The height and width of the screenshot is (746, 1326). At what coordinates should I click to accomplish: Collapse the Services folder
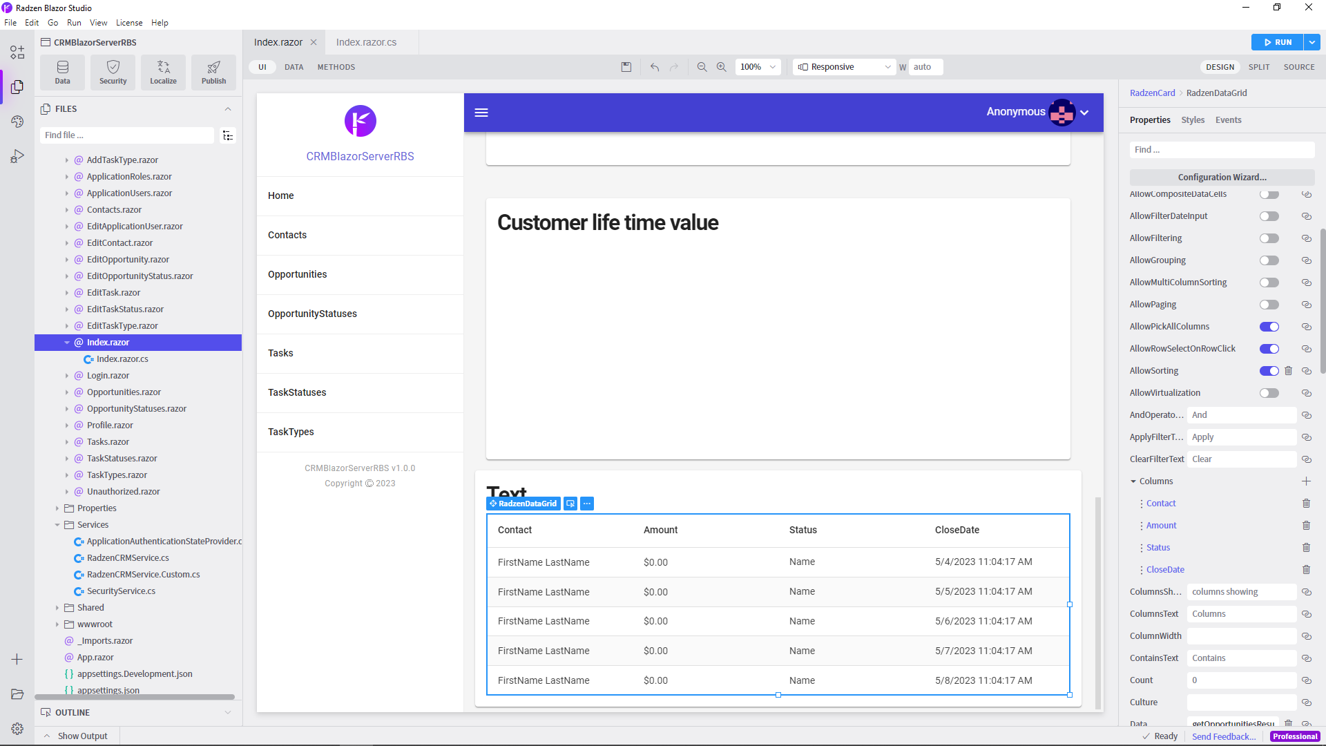[x=57, y=525]
